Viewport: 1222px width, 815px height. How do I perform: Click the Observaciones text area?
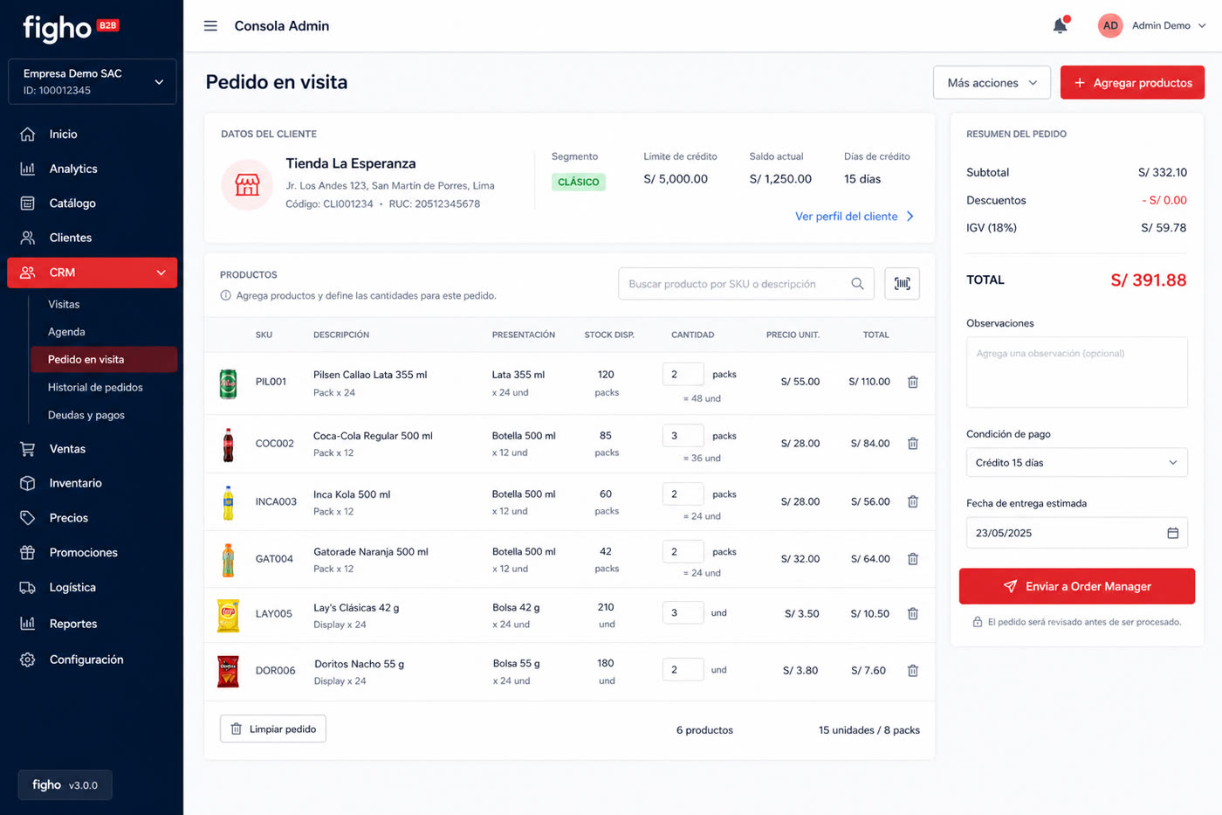(x=1076, y=372)
